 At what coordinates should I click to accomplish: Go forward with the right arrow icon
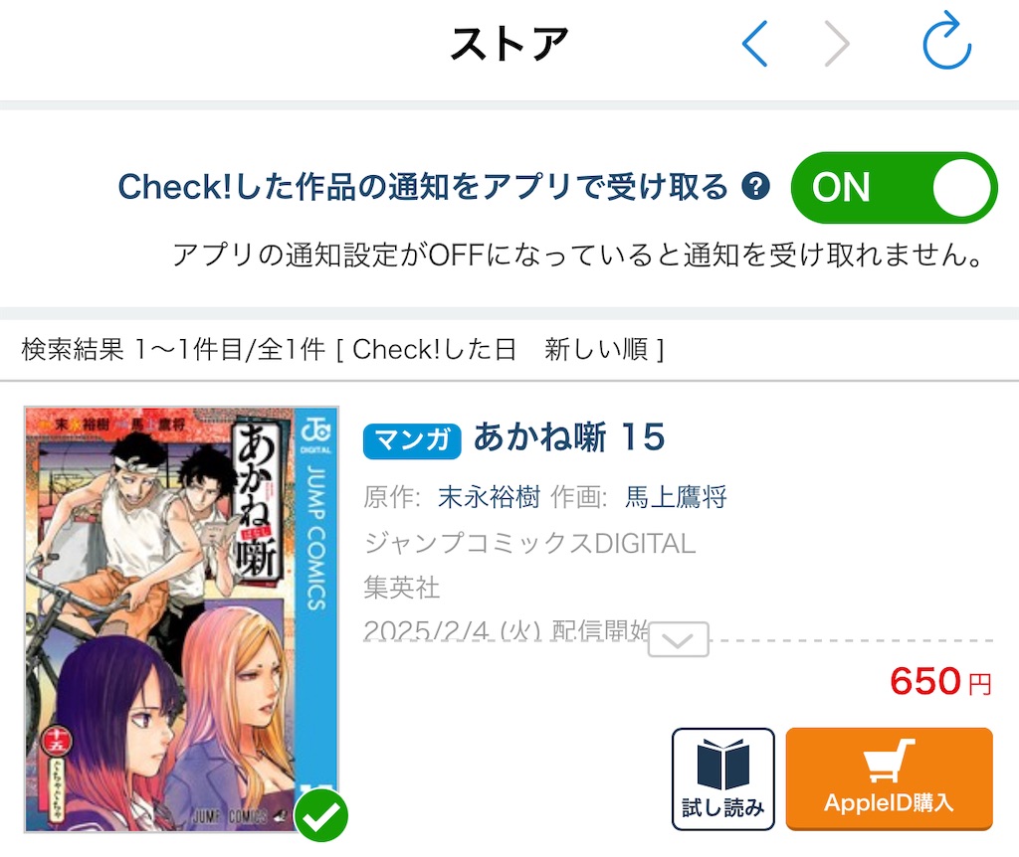coord(837,44)
